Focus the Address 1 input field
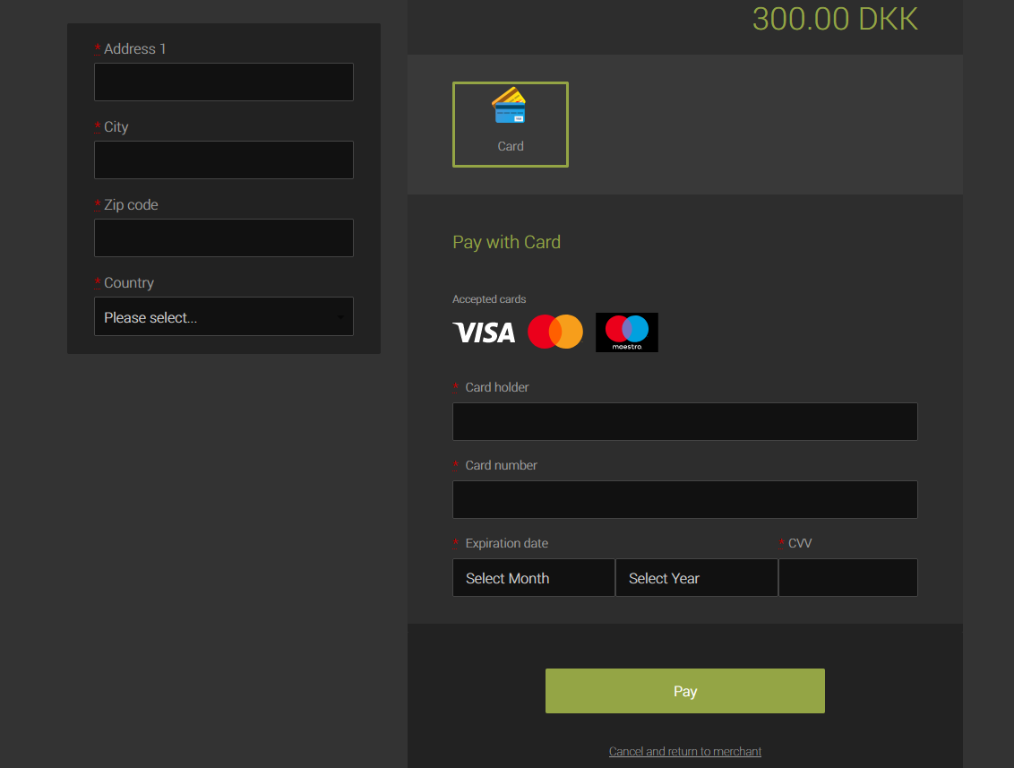Screen dimensions: 1014x768 pyautogui.click(x=223, y=82)
